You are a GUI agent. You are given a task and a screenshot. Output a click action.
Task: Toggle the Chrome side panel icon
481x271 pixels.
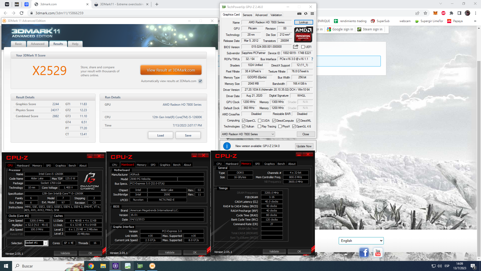pos(459,13)
